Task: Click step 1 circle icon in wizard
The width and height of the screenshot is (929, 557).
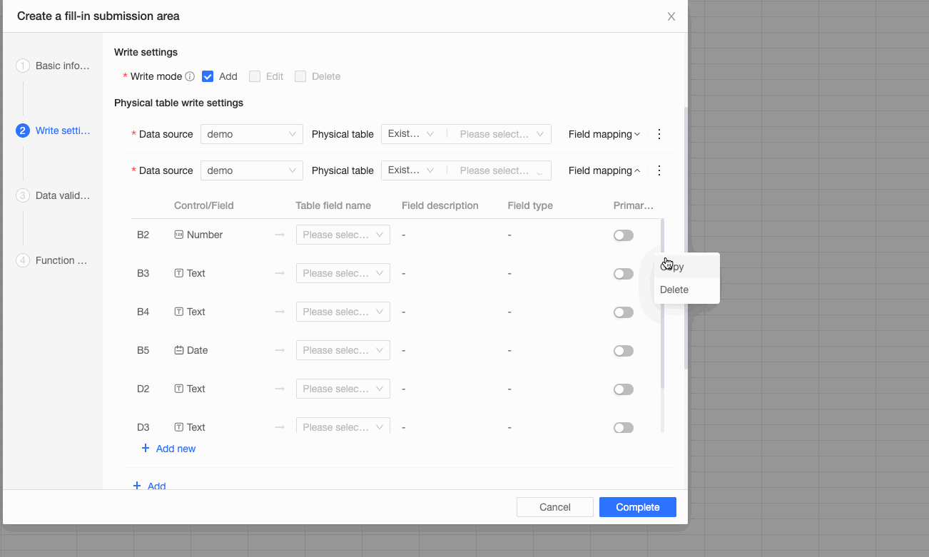Action: tap(23, 66)
